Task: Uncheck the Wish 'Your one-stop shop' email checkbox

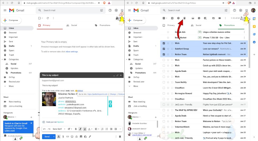Action: (164, 43)
